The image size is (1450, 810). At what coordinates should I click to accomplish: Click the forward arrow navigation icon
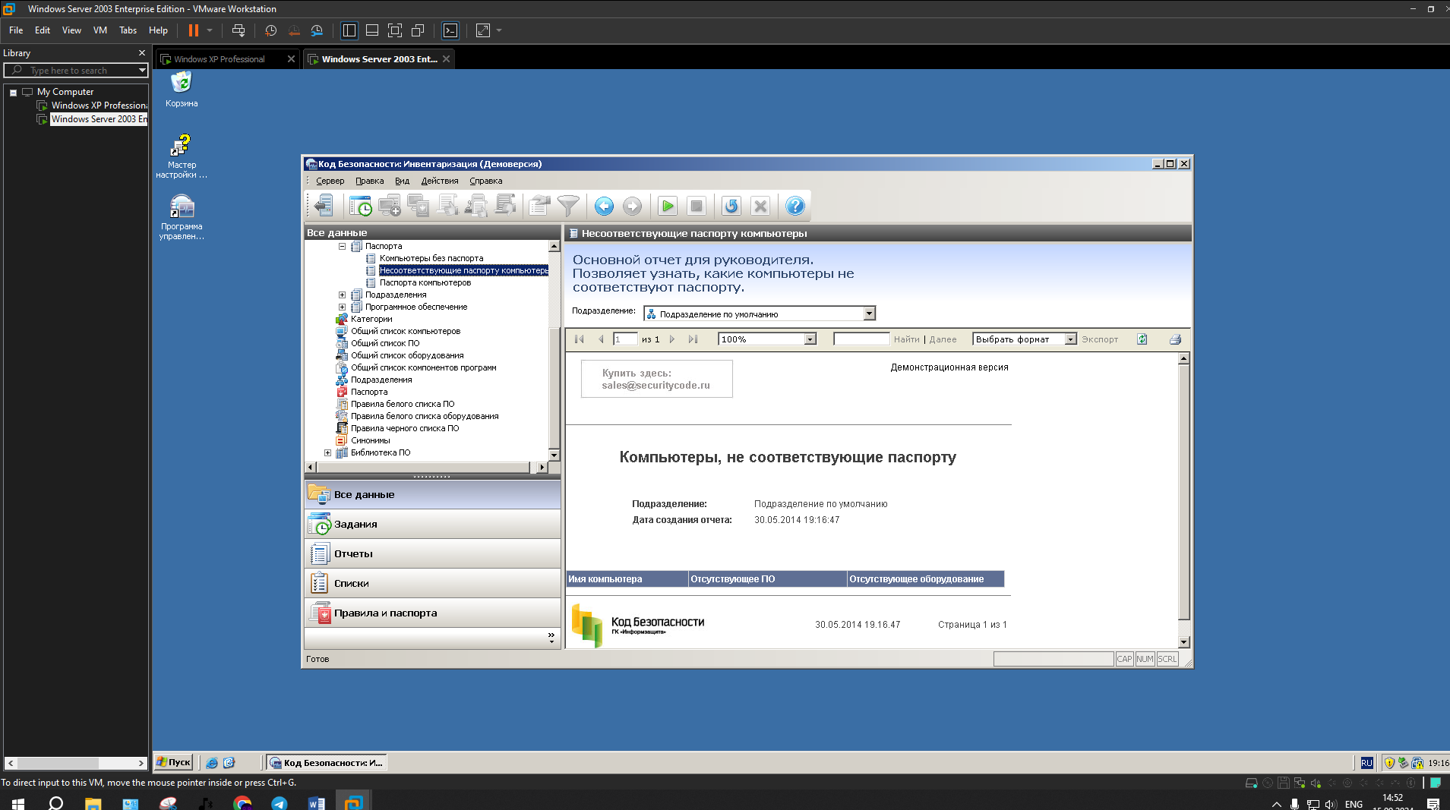pyautogui.click(x=632, y=206)
